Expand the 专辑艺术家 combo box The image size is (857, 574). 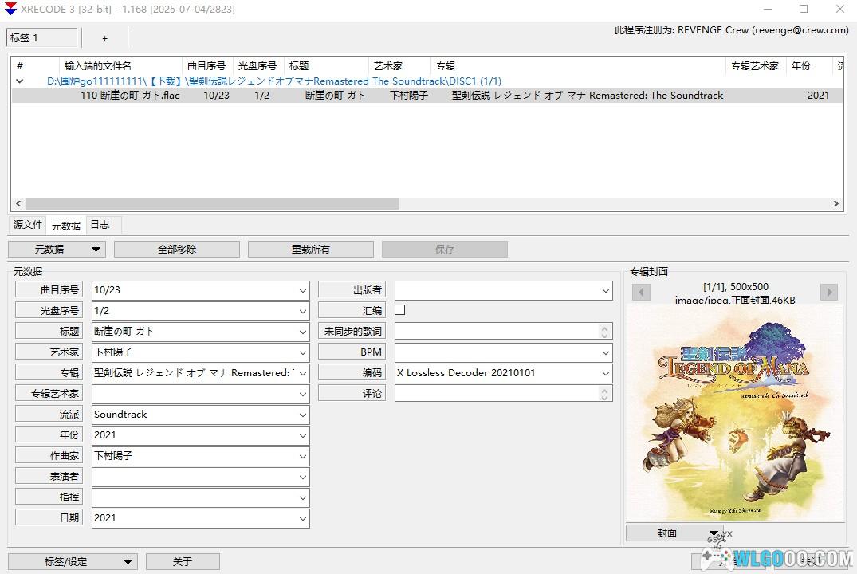[x=303, y=394]
